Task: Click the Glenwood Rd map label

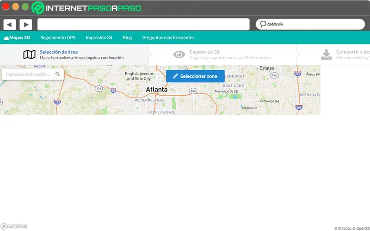Action: pos(270,101)
